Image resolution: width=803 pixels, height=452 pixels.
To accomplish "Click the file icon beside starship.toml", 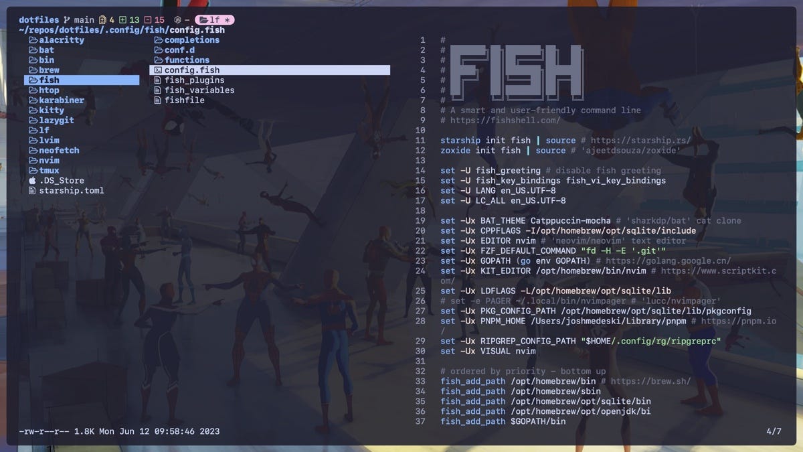I will point(32,191).
